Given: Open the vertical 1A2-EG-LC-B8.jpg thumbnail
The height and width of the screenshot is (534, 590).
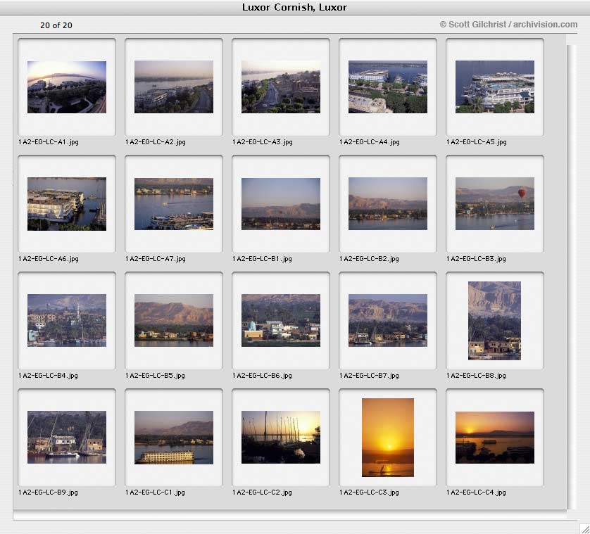Looking at the screenshot, I should pos(494,321).
